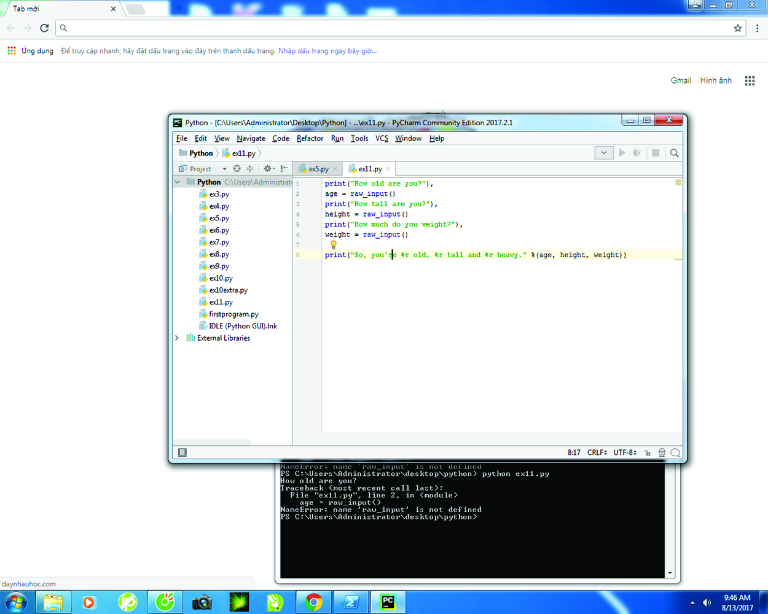Click the light bulb intention icon
Viewport: 768px width, 614px height.
pyautogui.click(x=333, y=244)
